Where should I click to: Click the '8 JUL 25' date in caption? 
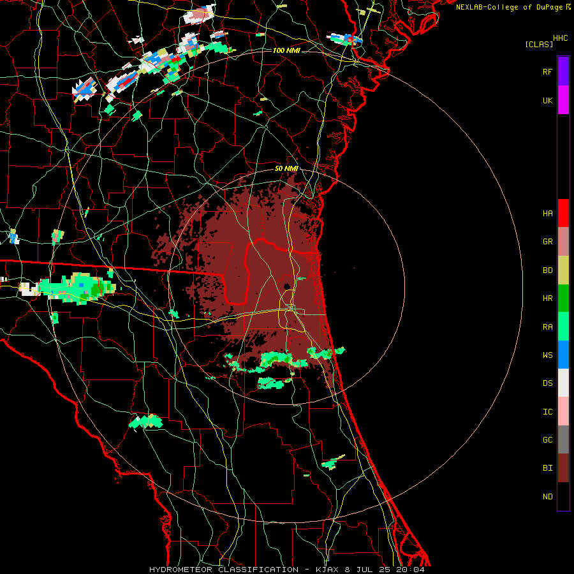368,570
